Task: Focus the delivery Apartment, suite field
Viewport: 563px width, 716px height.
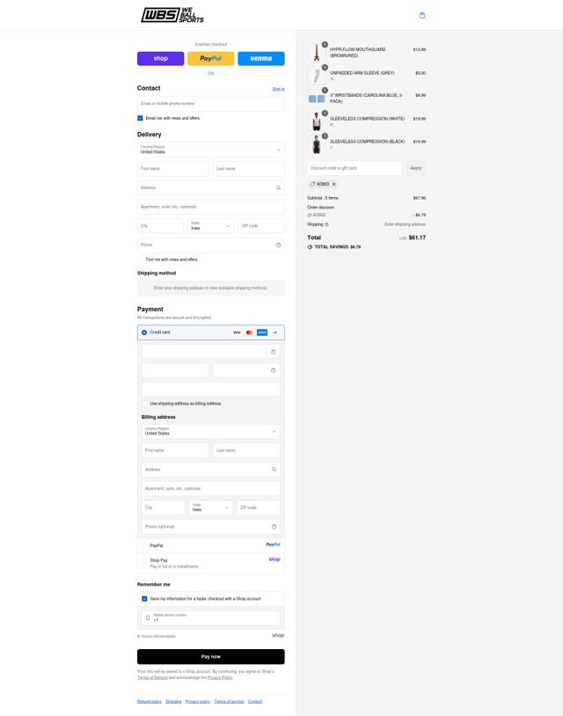Action: (x=210, y=207)
